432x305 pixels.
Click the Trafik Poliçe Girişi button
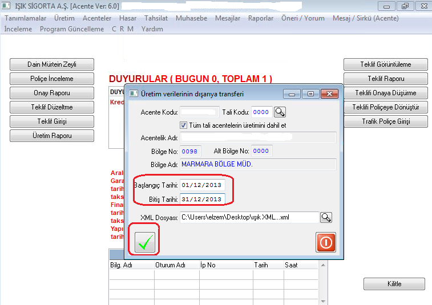385,121
